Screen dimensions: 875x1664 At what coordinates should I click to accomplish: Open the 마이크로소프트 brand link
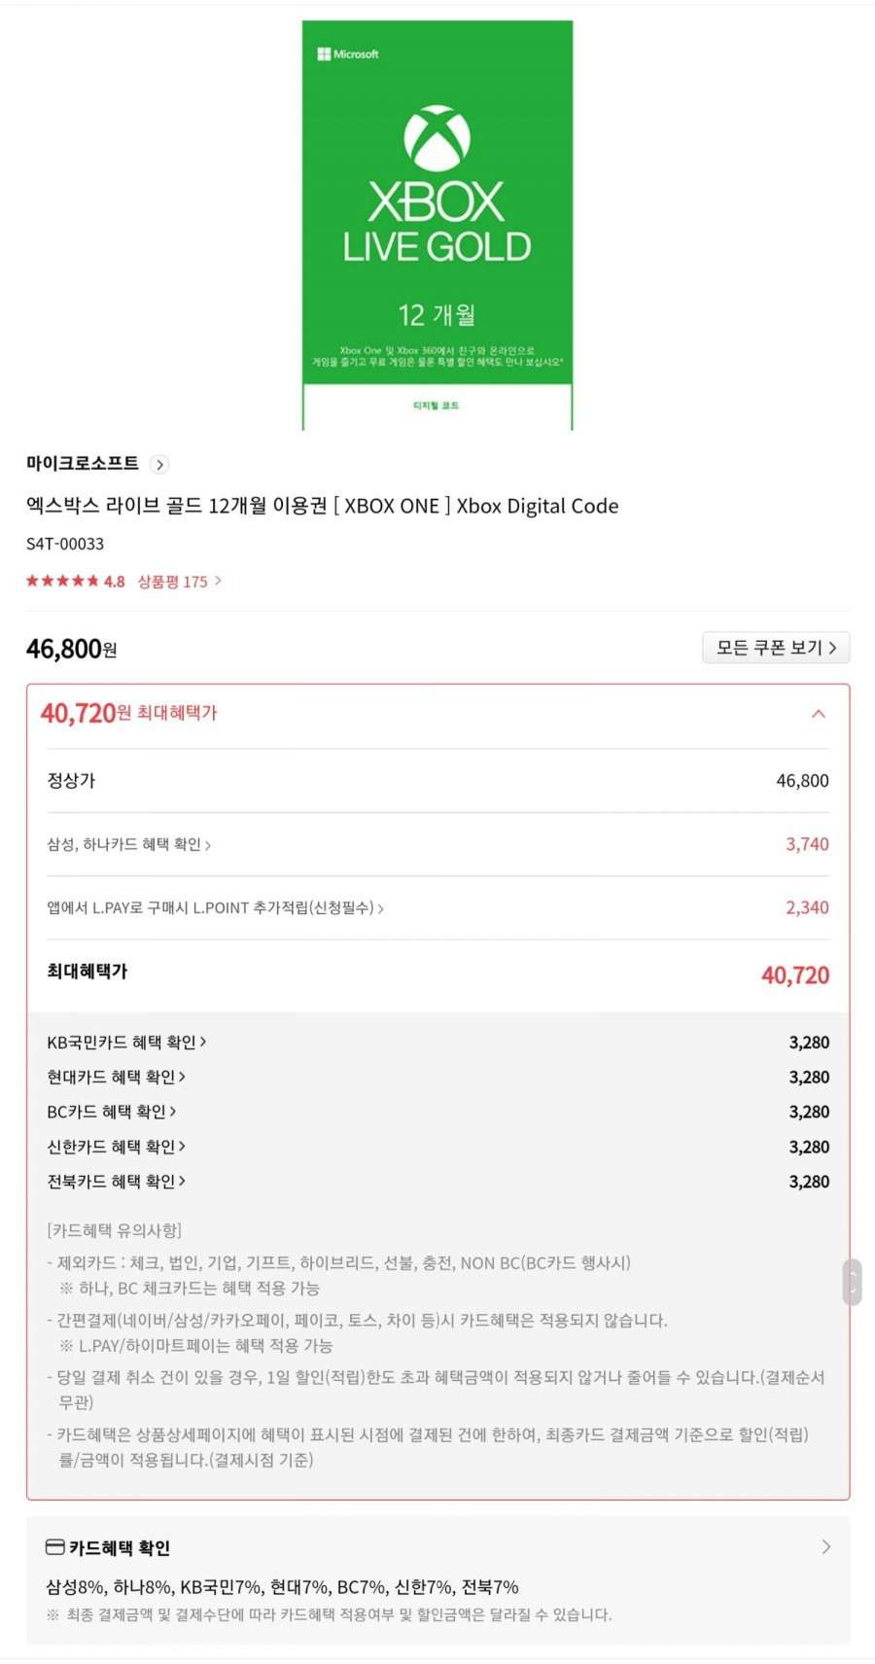(x=83, y=464)
